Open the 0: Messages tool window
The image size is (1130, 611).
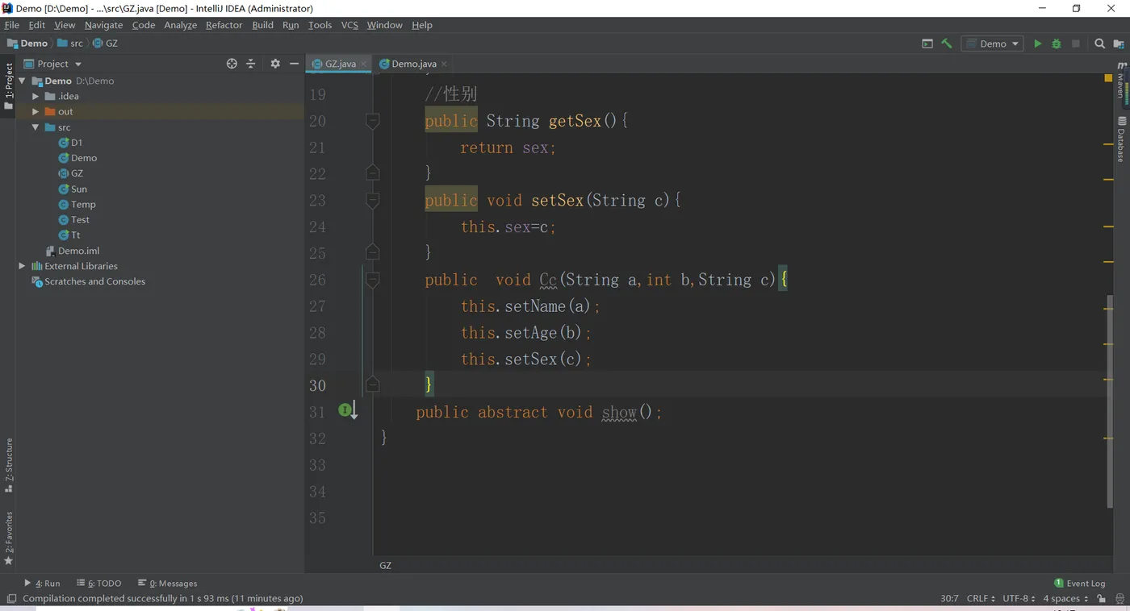coord(168,583)
